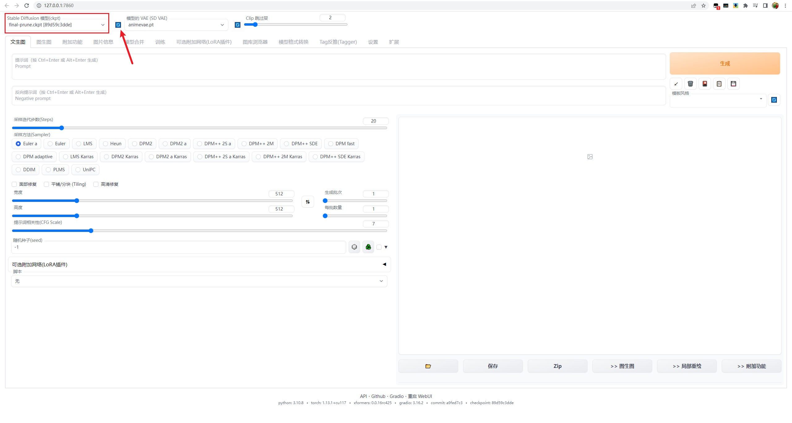Click the 重启 WebUI footer link
792x423 pixels.
click(x=420, y=396)
